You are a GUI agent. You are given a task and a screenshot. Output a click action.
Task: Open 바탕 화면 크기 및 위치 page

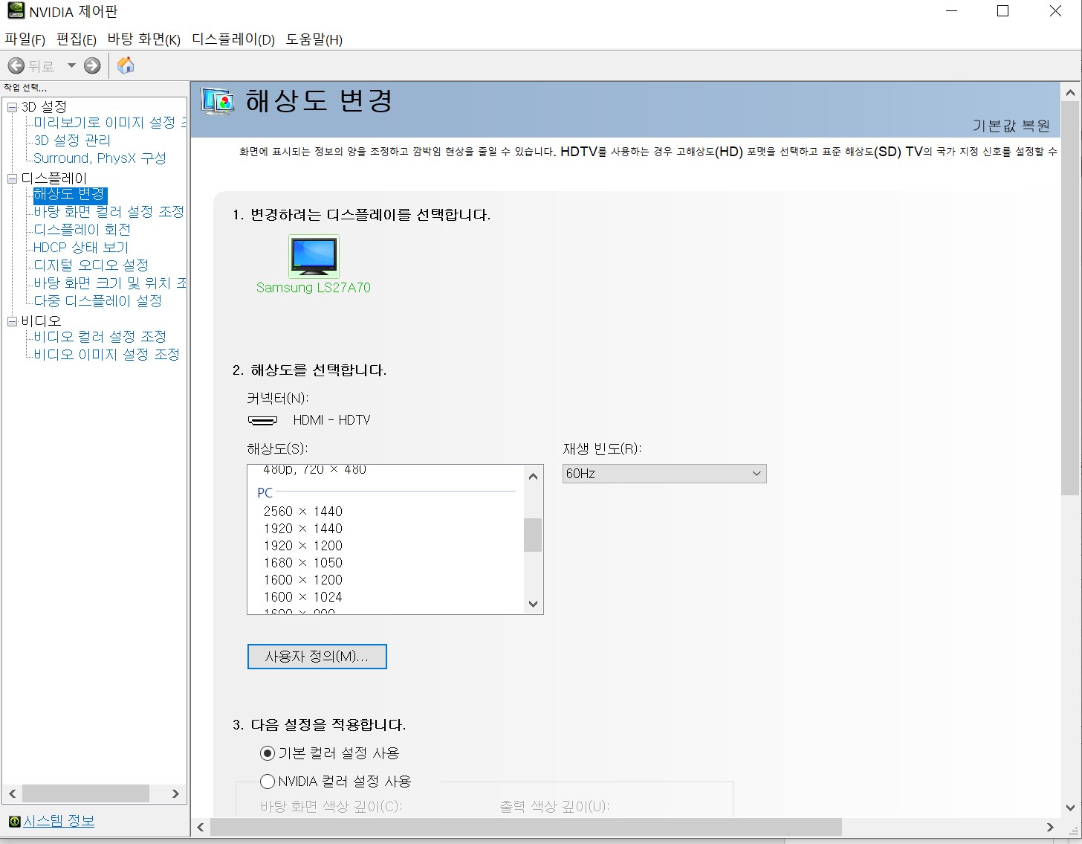click(x=109, y=283)
